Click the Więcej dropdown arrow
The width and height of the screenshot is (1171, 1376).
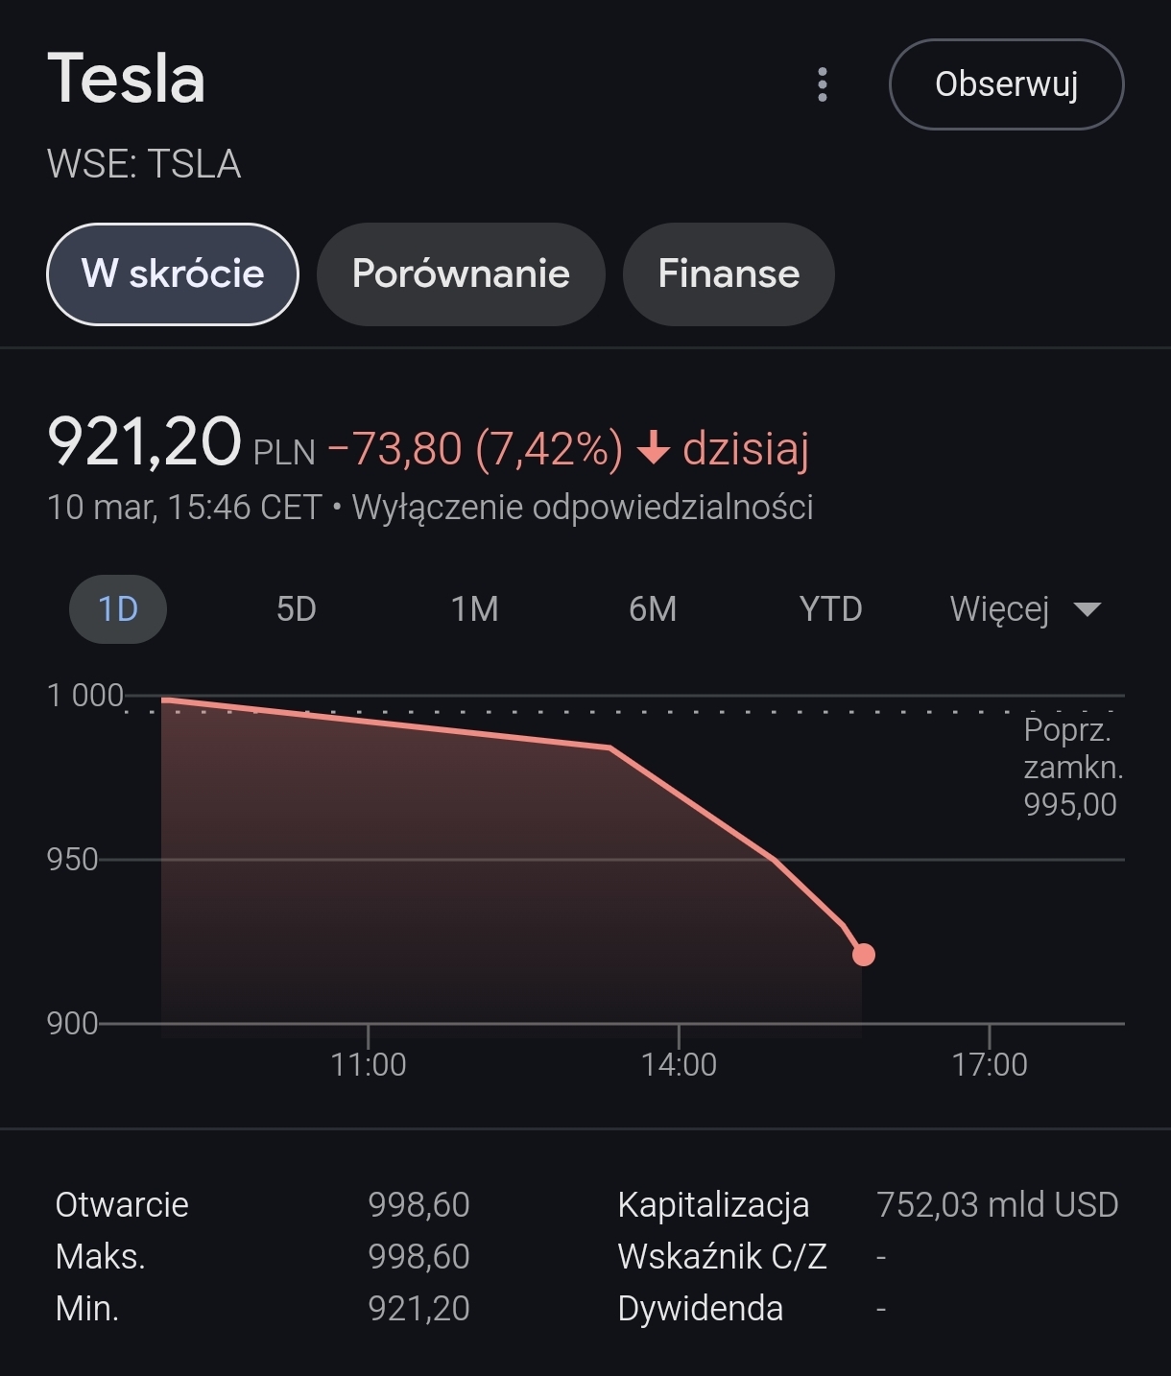point(1087,609)
